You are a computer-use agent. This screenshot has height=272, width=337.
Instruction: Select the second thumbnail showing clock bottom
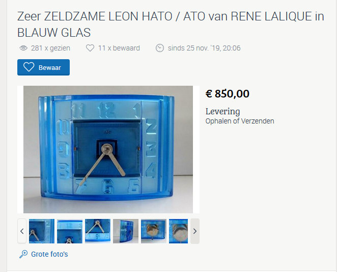click(x=70, y=231)
